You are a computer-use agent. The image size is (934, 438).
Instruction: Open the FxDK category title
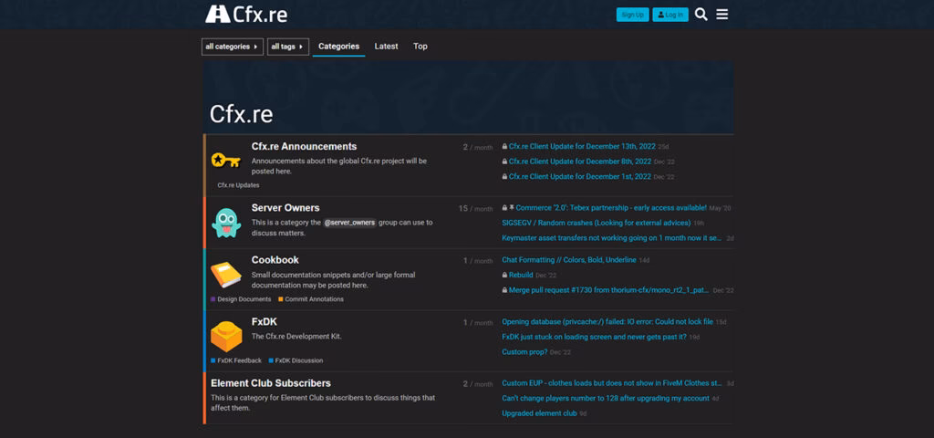coord(264,322)
